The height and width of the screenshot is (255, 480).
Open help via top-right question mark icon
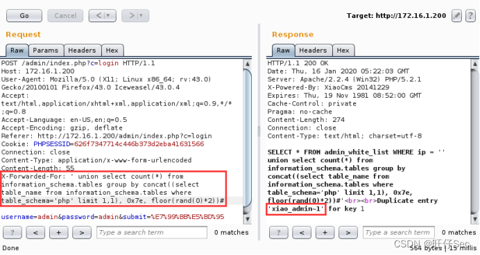[x=470, y=16]
